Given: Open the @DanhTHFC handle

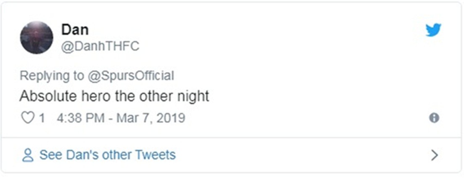Looking at the screenshot, I should (100, 46).
